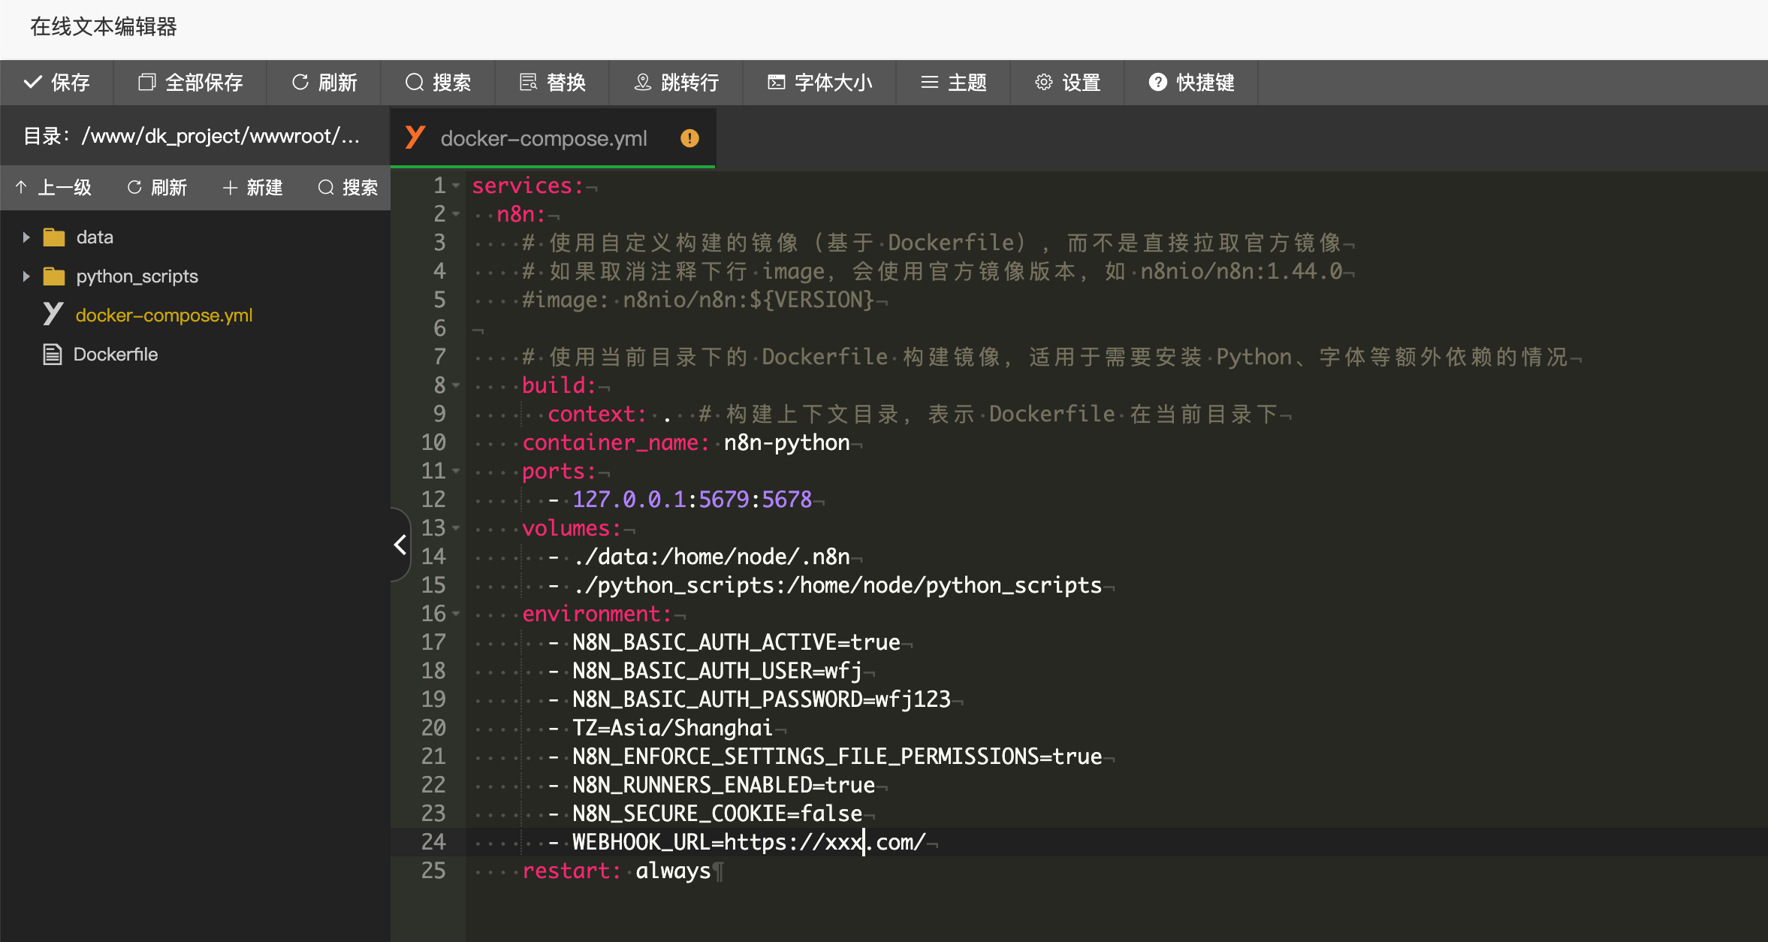Screen dimensions: 1768x942
Task: Switch to the docker-compose.yml editor tab
Action: (552, 138)
